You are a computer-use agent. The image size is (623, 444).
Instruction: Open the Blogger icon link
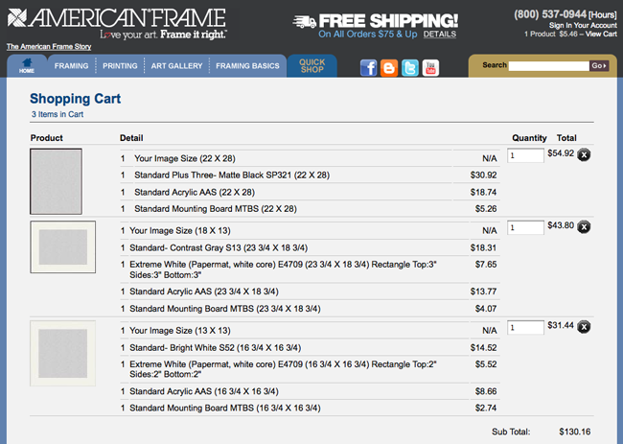tap(389, 67)
